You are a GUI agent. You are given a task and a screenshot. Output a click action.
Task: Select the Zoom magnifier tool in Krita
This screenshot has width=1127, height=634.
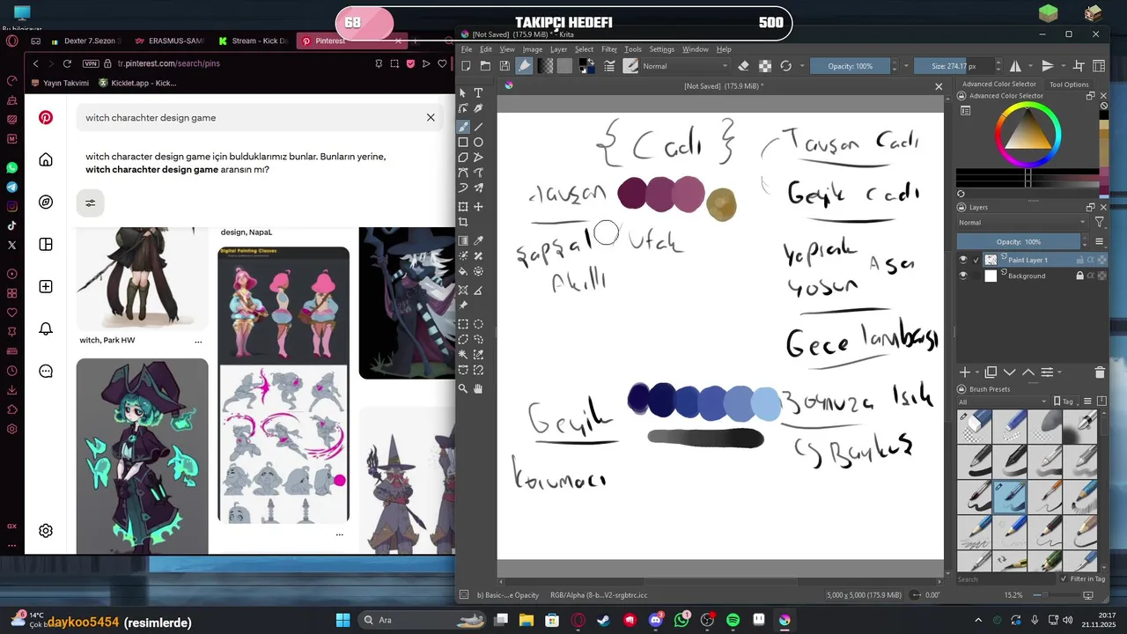point(463,387)
